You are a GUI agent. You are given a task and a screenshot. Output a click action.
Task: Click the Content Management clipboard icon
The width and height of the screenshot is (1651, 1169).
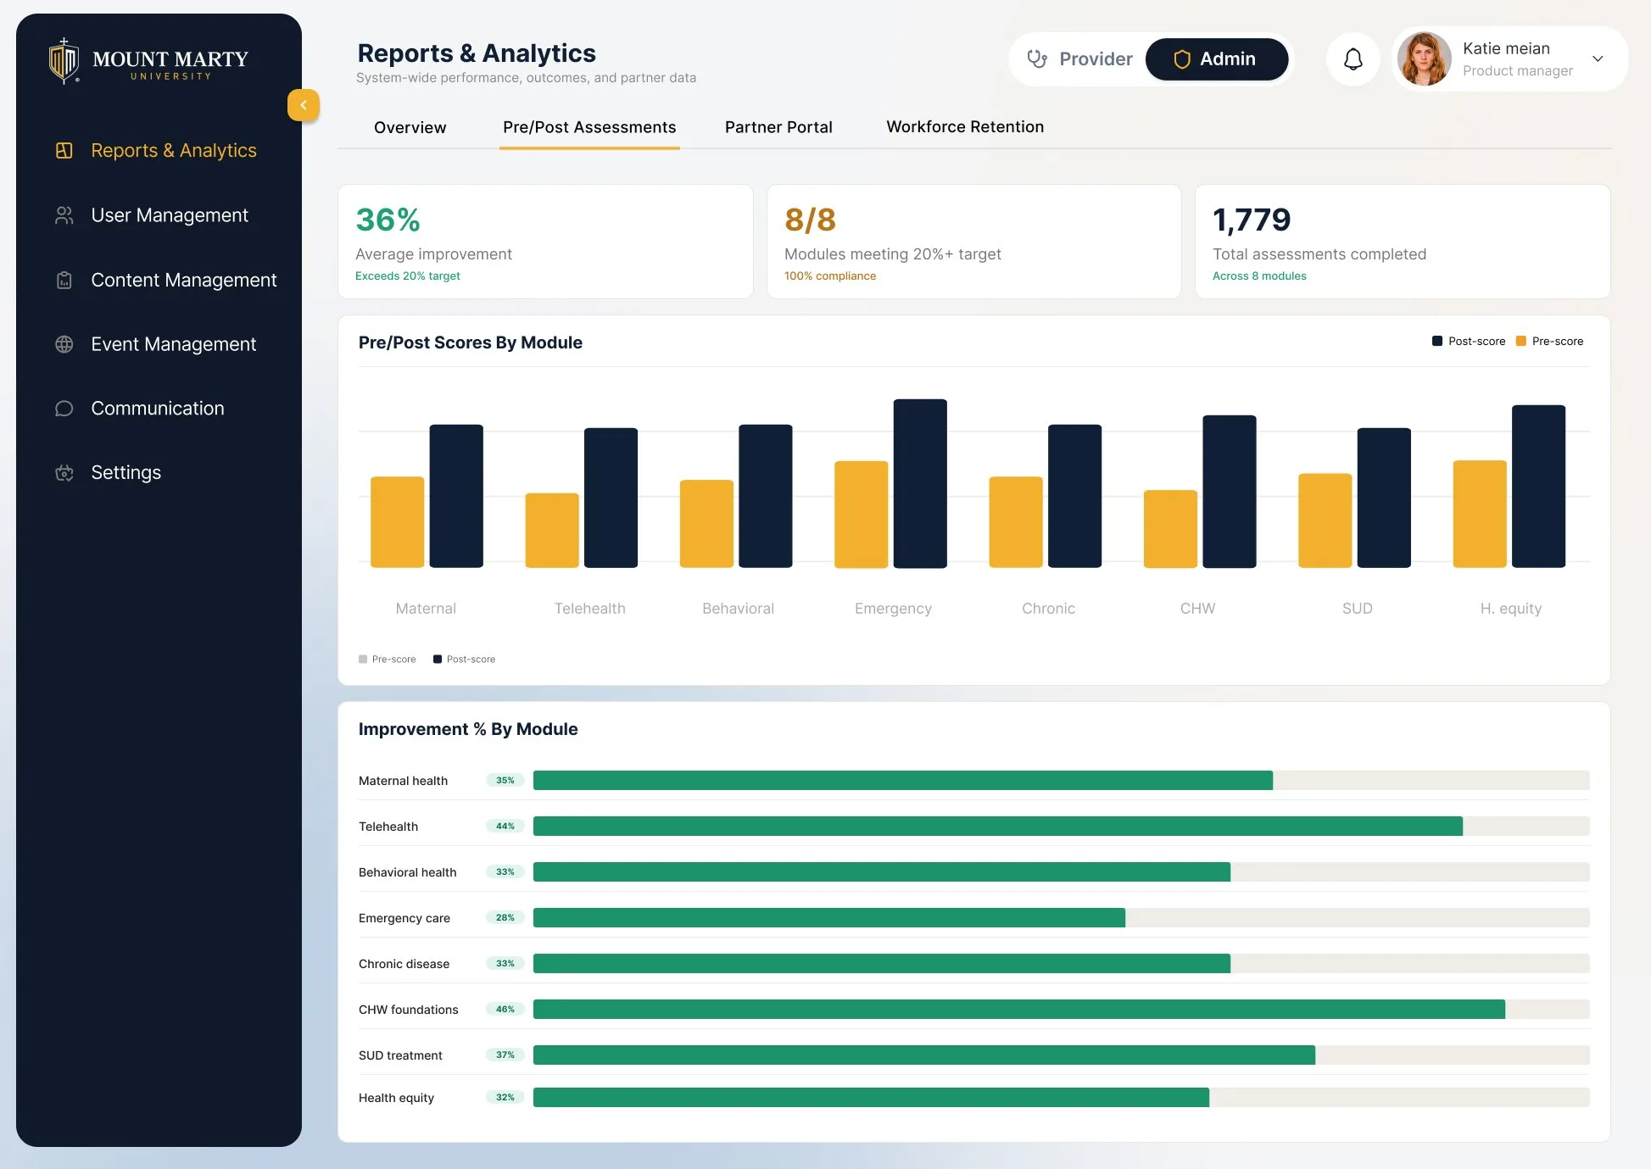click(x=64, y=280)
